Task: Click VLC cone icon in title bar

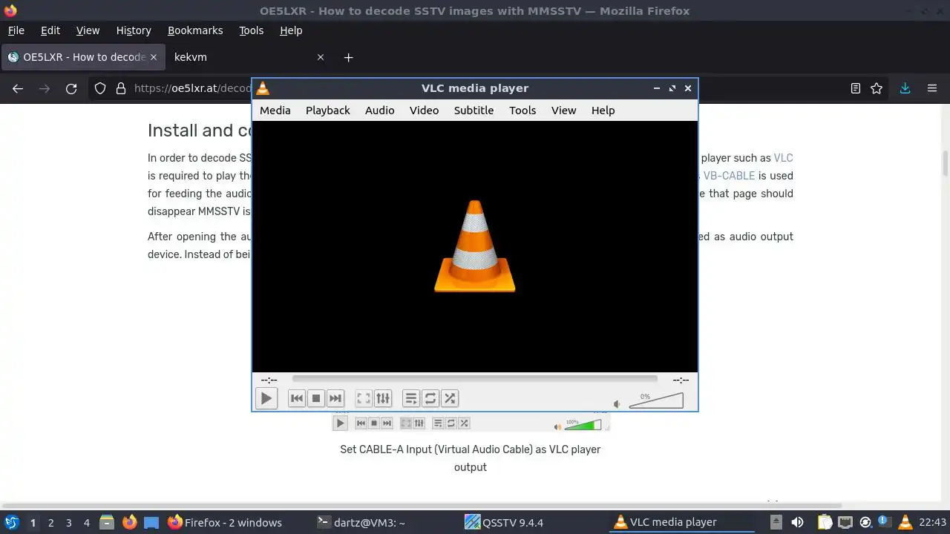Action: (x=263, y=88)
